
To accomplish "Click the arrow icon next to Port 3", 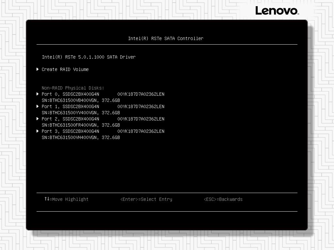I will pyautogui.click(x=38, y=131).
